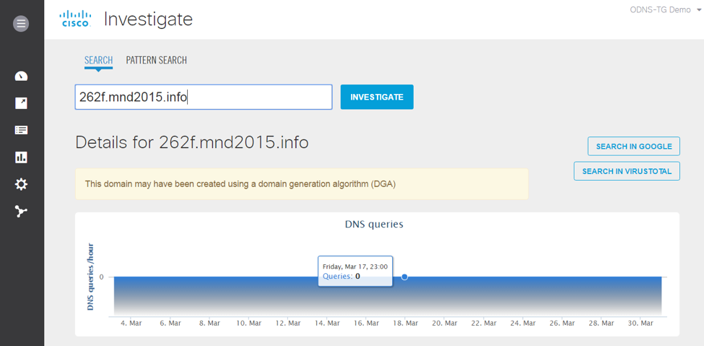Screen dimensions: 704x346
Task: Click the DNS queries chart title
Action: coord(374,224)
